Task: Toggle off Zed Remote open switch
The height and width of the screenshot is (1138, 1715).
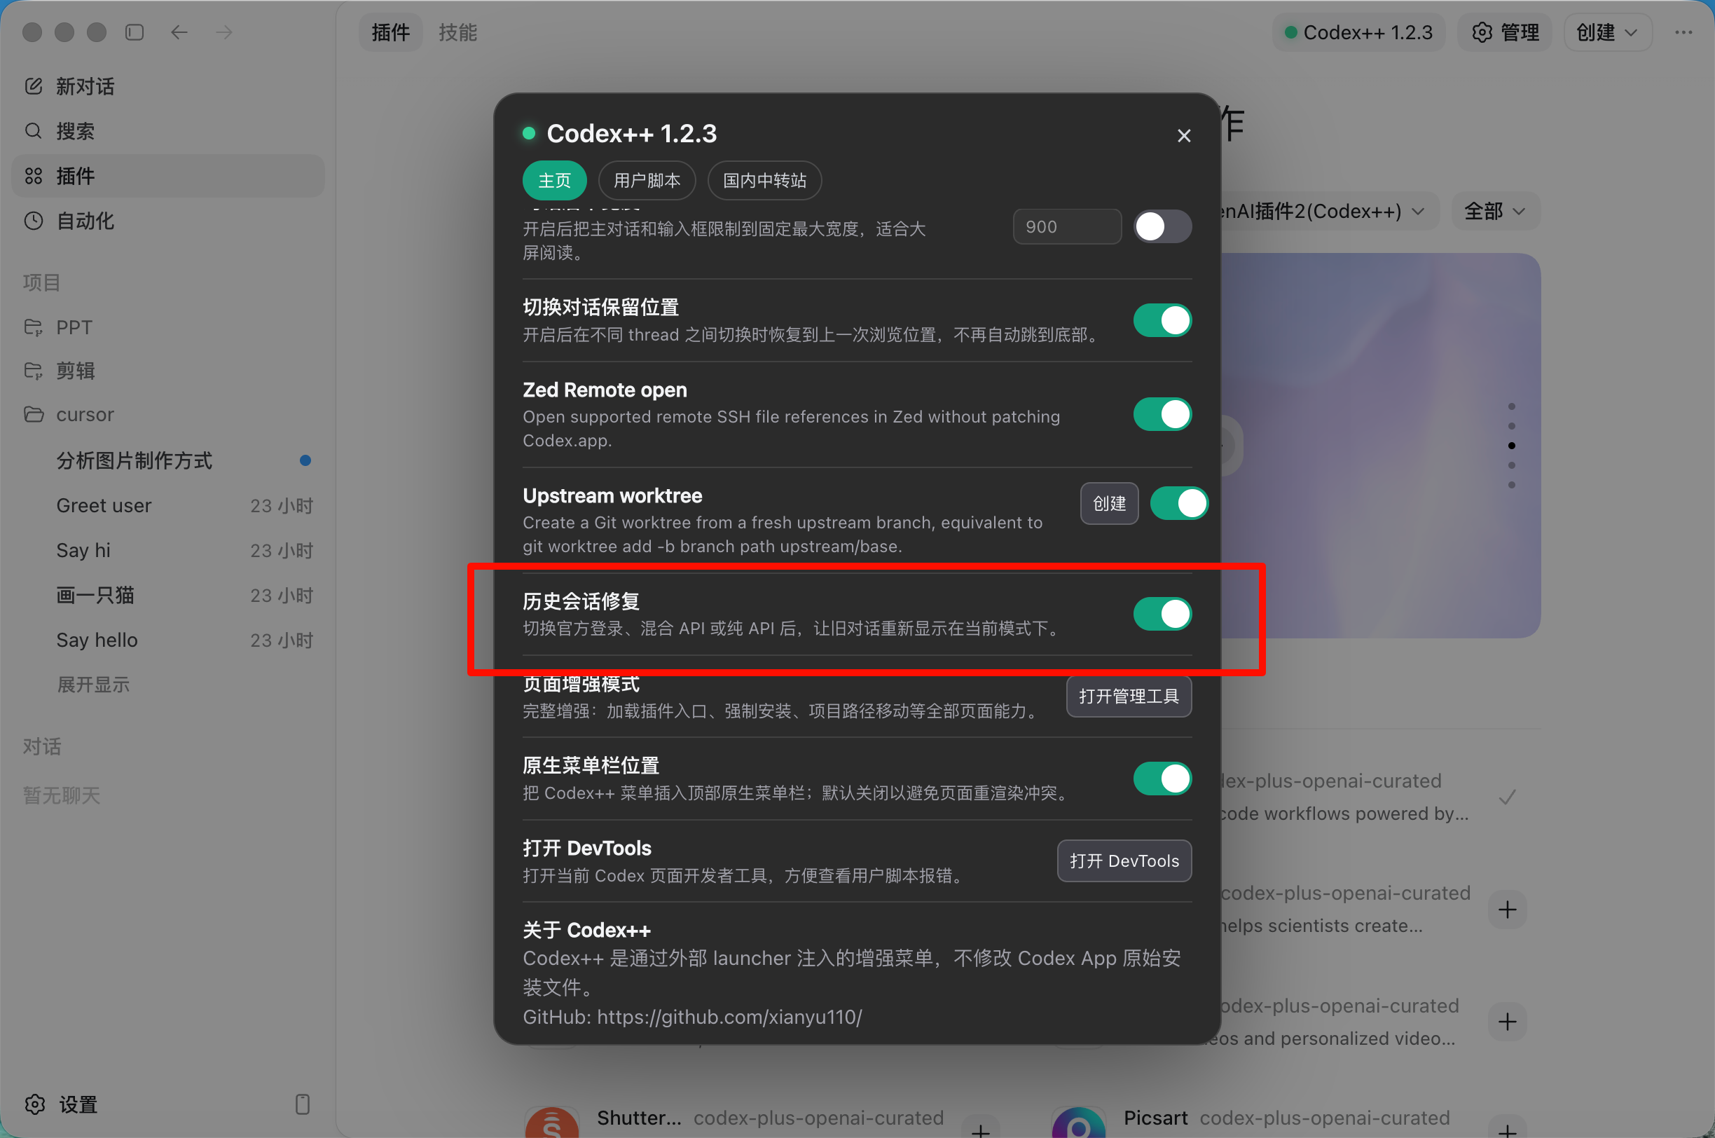Action: [x=1162, y=414]
